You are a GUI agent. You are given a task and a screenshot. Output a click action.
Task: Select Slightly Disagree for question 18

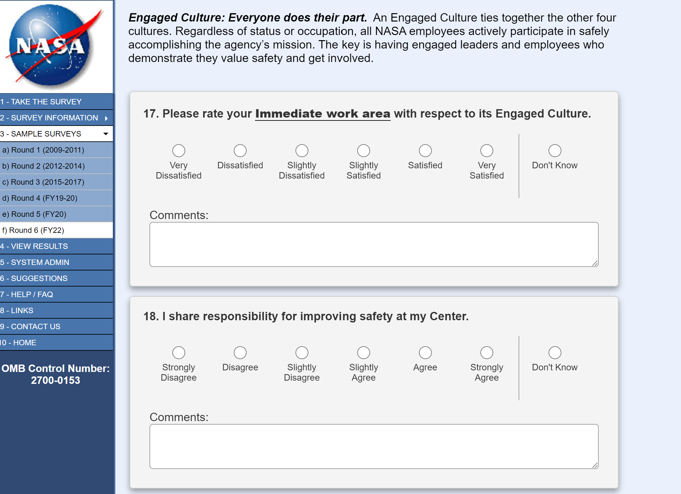(x=302, y=353)
